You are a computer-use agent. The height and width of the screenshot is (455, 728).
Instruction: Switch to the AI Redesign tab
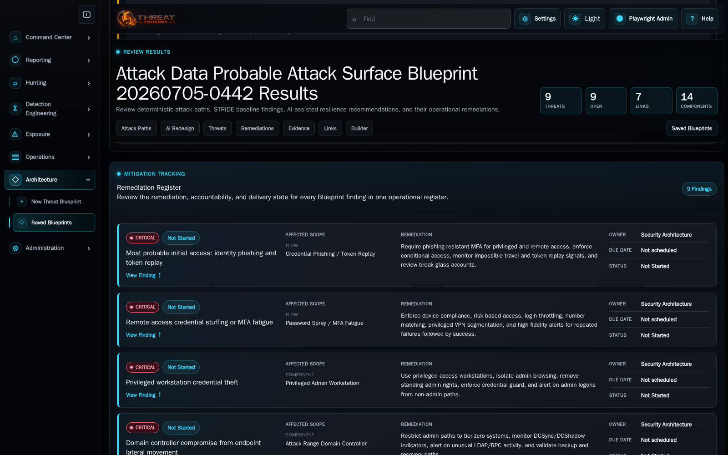point(180,128)
